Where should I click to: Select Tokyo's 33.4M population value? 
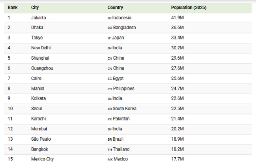(177, 38)
